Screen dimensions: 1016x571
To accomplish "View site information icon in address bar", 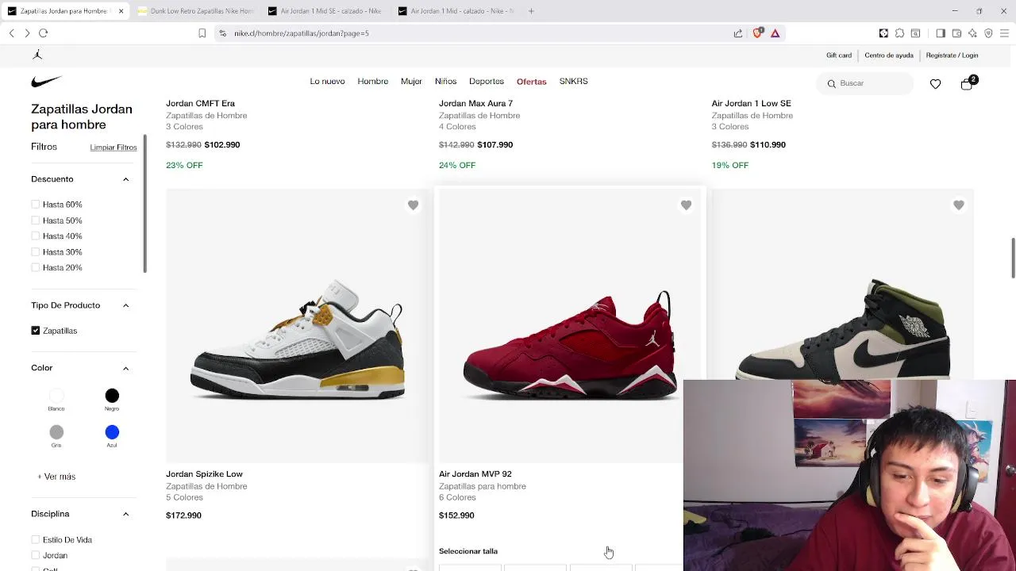I will pos(223,33).
